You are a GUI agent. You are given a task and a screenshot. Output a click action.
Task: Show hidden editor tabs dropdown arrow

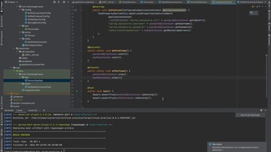(x=265, y=2)
